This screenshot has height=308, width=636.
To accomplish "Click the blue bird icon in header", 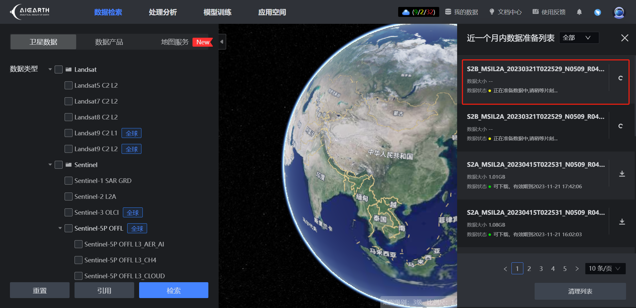I will [598, 12].
